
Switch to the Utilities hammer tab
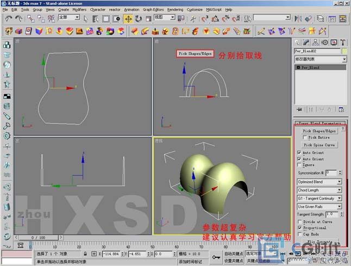click(x=343, y=42)
